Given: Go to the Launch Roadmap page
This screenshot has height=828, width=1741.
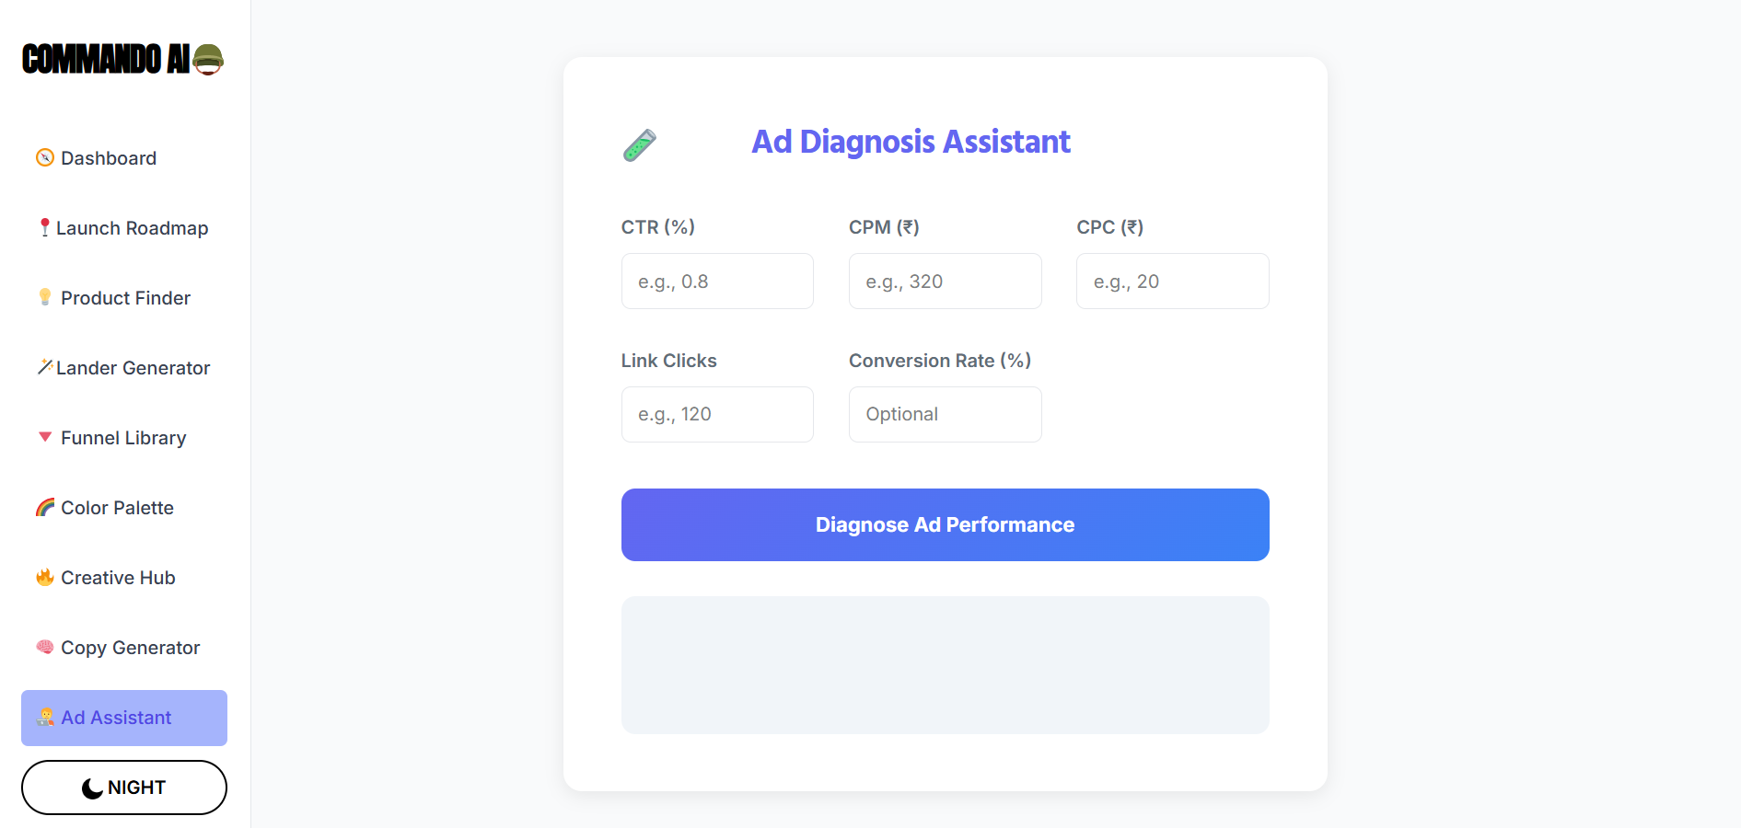Looking at the screenshot, I should [x=132, y=228].
